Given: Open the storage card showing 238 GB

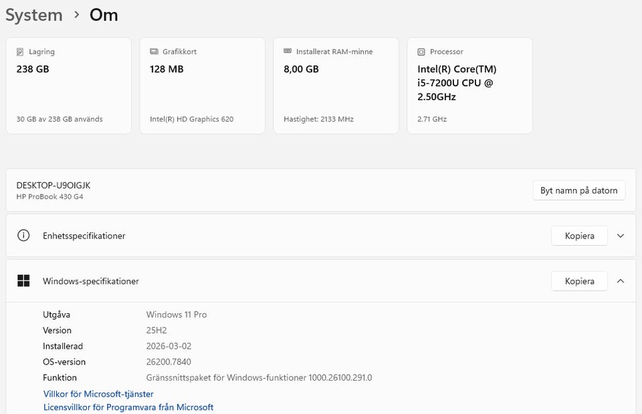Looking at the screenshot, I should 68,85.
